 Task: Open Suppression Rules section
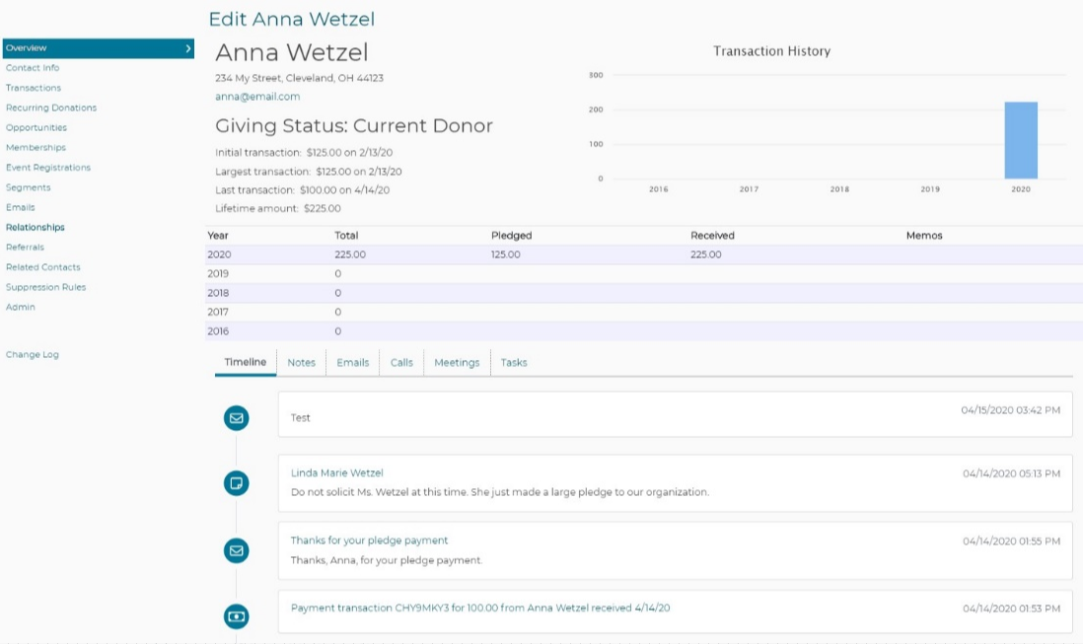pyautogui.click(x=45, y=287)
